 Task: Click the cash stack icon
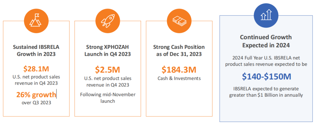179,21
